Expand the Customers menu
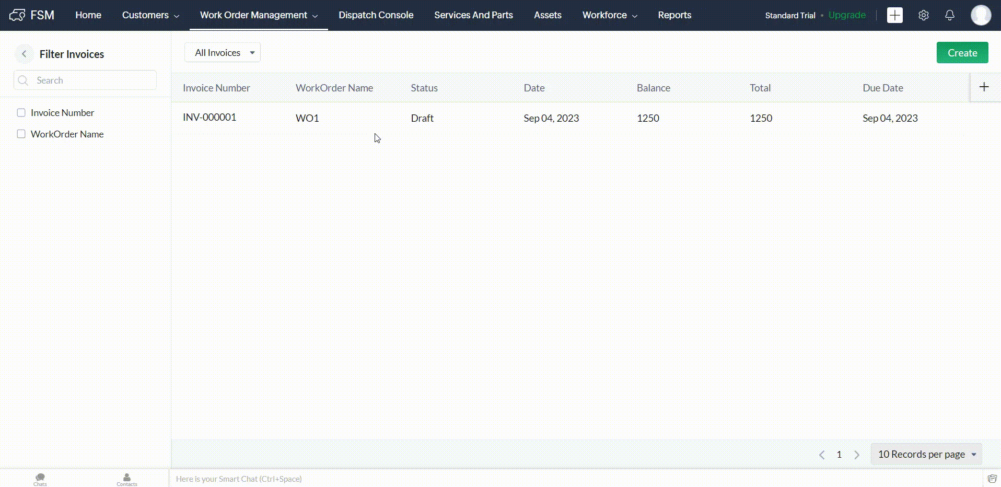The image size is (1001, 487). [150, 15]
